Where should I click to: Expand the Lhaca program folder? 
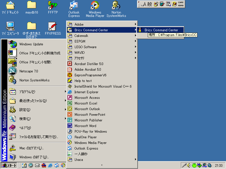tap(102, 159)
